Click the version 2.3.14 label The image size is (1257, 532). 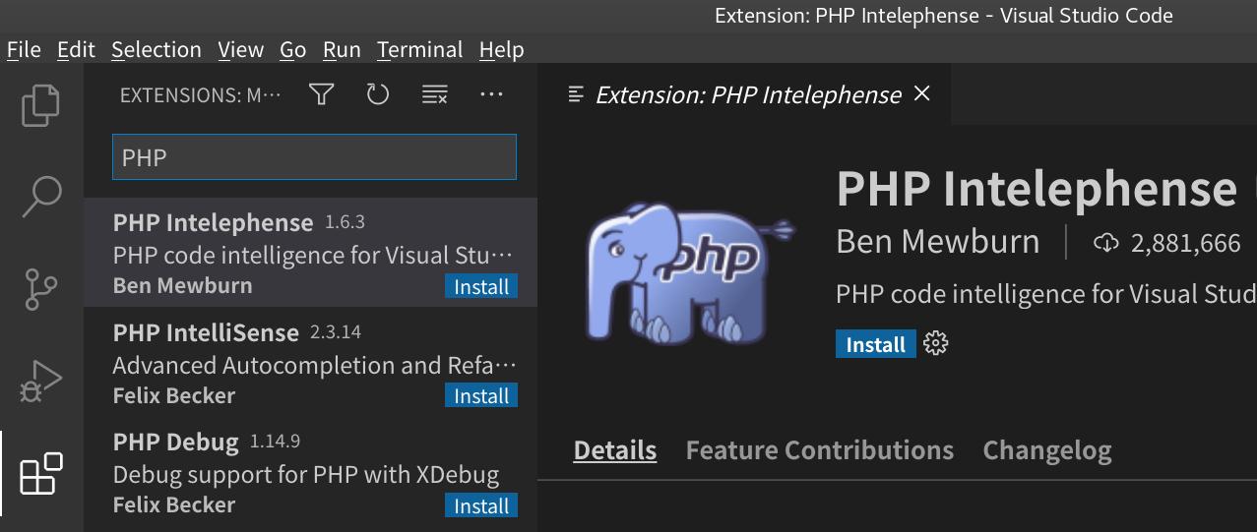(335, 332)
